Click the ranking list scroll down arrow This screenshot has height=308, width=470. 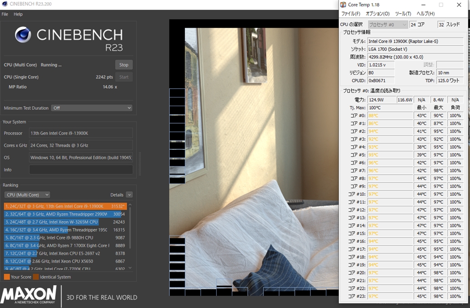[x=130, y=268]
